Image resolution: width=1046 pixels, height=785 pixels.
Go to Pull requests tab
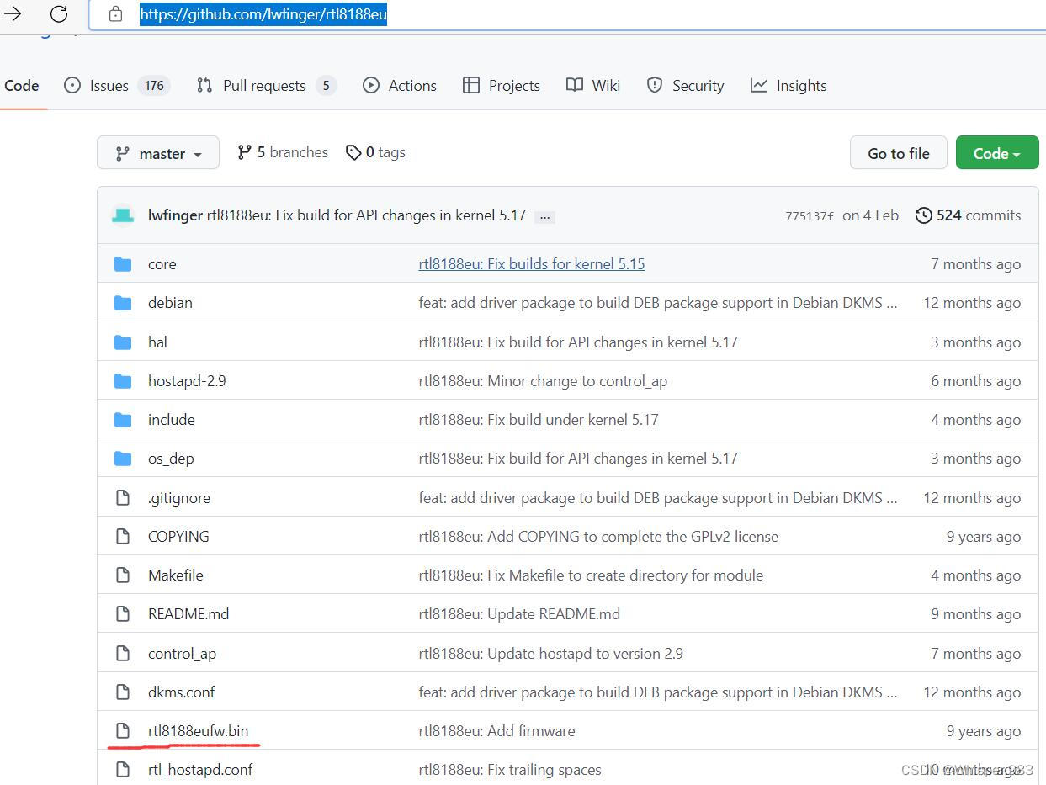[x=266, y=85]
